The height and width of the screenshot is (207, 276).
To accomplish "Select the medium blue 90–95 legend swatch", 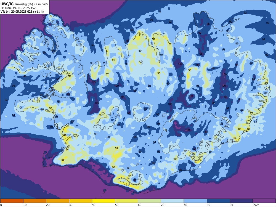I will click(x=218, y=201).
